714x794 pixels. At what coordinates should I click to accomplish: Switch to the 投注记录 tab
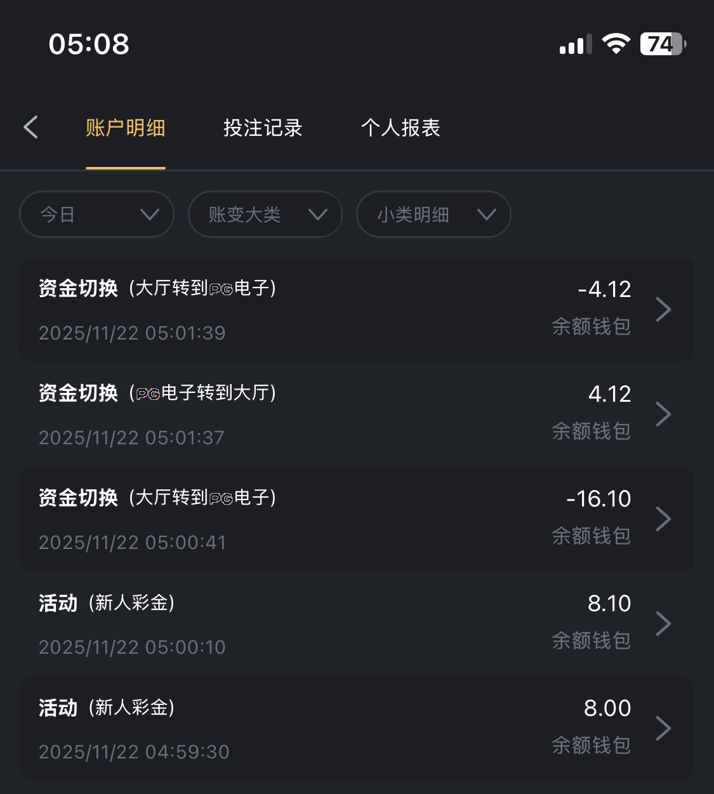click(x=263, y=128)
